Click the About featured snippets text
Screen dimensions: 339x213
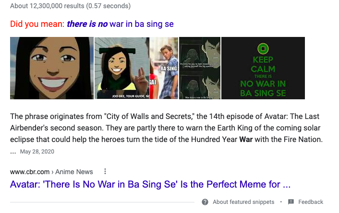[x=244, y=202]
